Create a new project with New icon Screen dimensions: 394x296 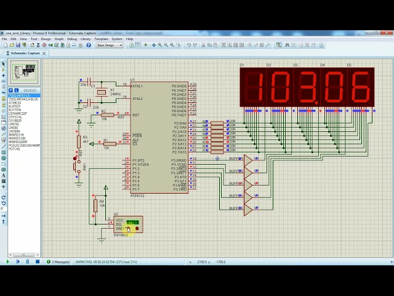tap(6, 45)
